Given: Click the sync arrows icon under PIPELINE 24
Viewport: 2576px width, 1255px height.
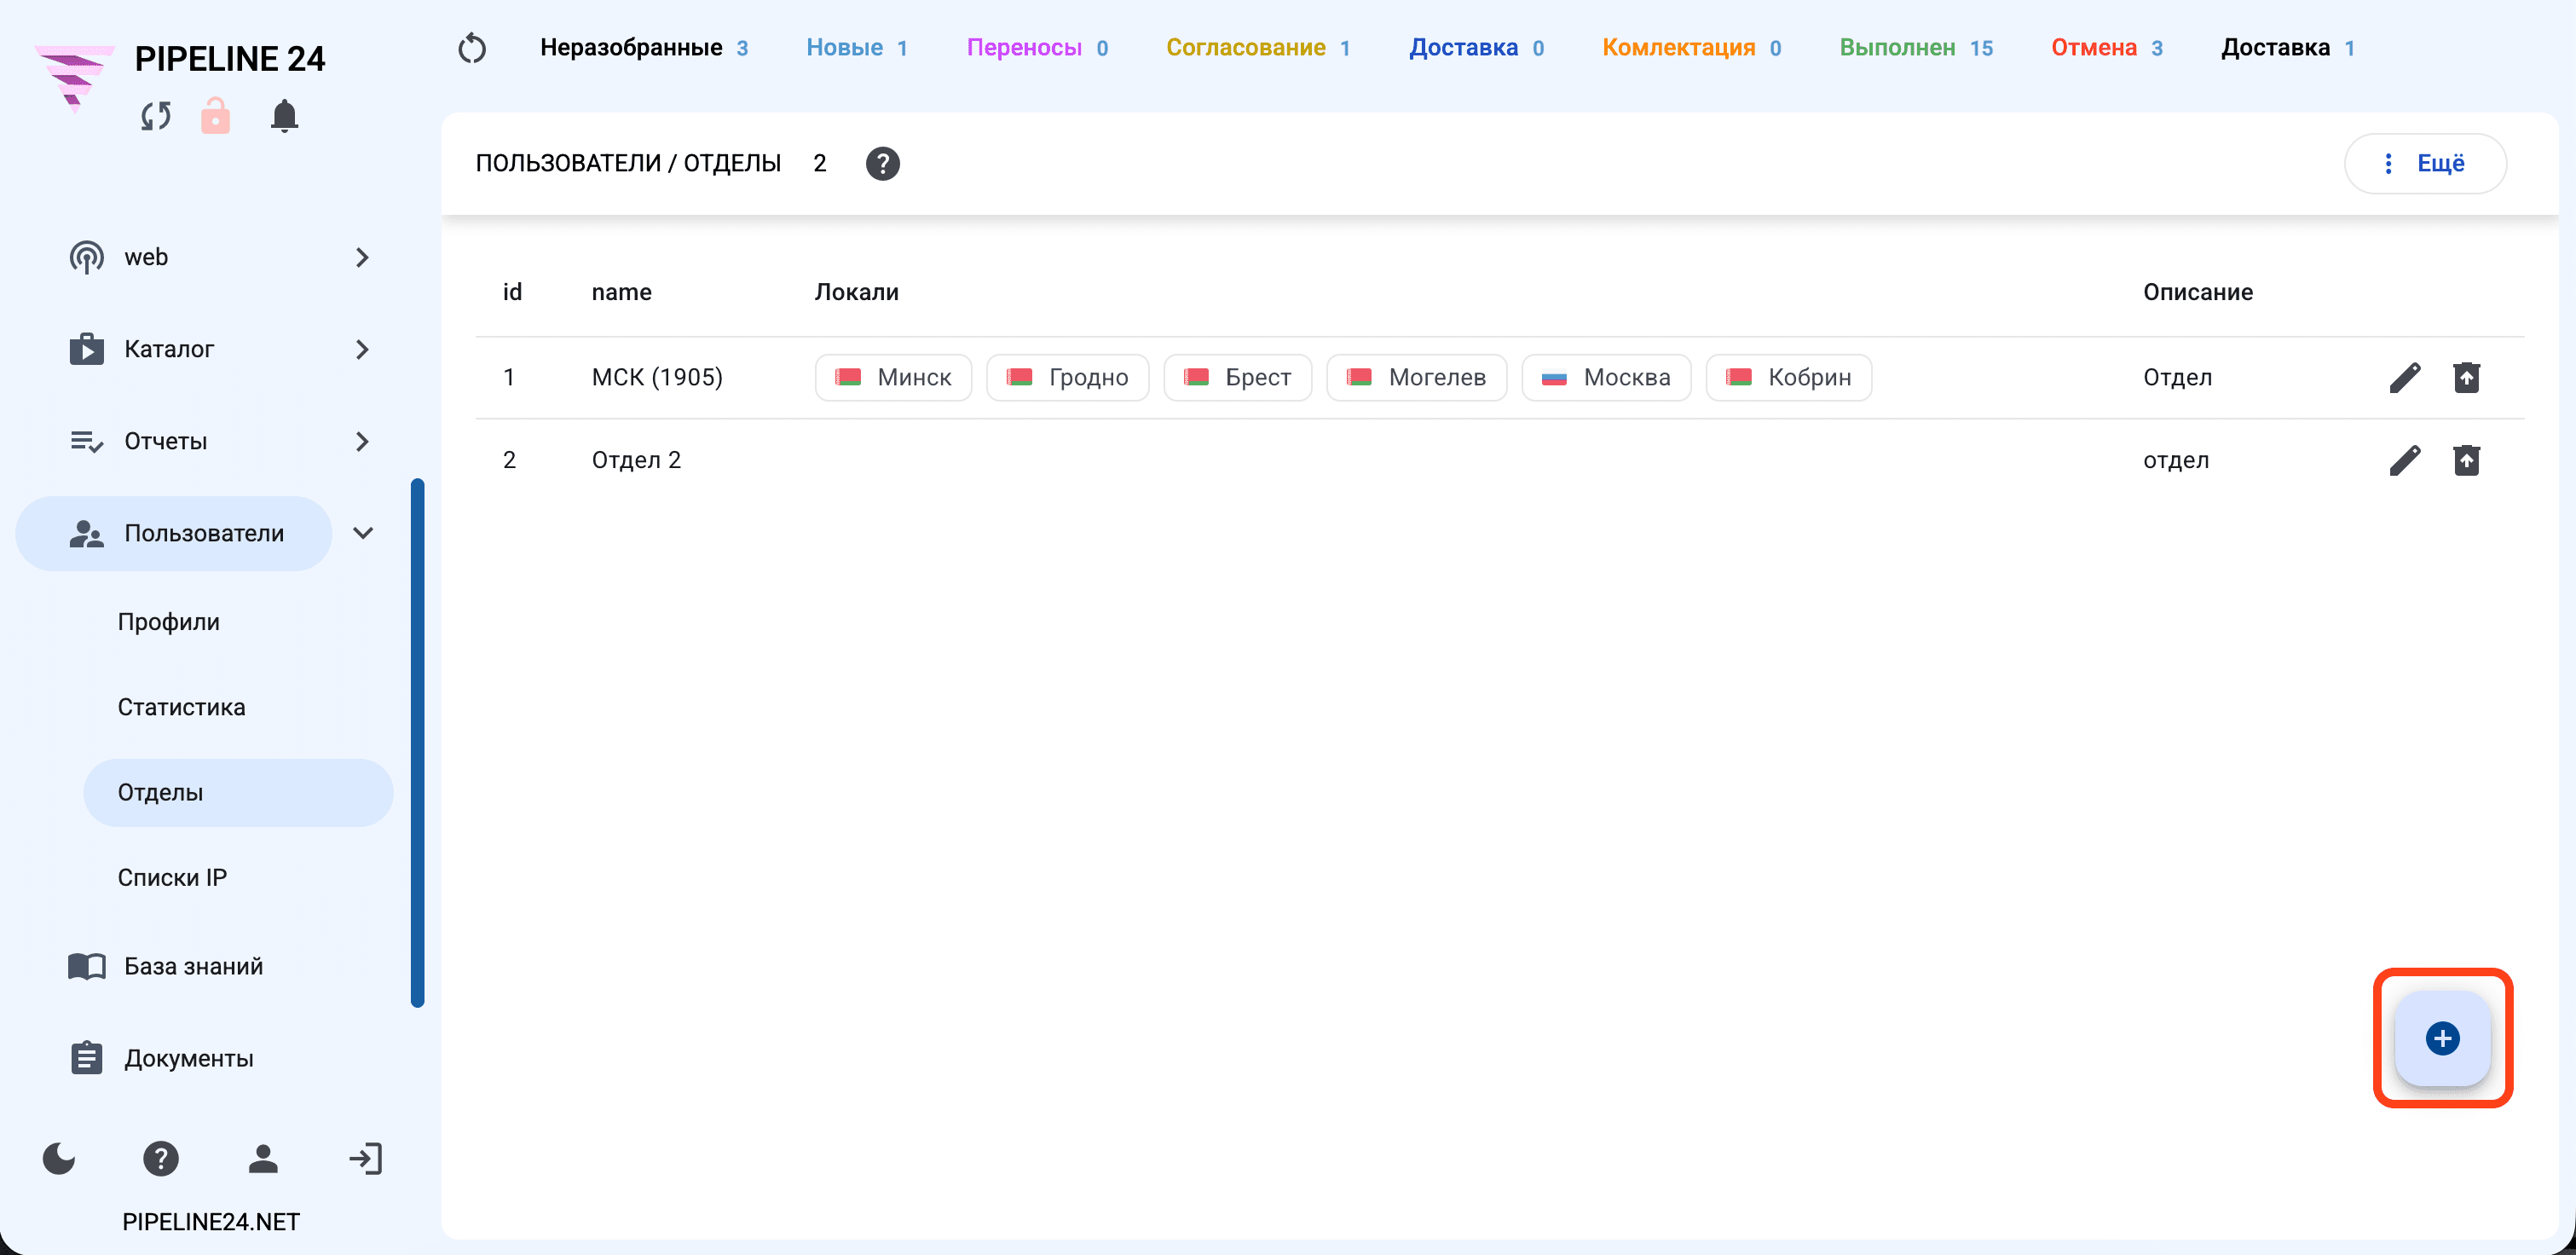Looking at the screenshot, I should [x=156, y=116].
